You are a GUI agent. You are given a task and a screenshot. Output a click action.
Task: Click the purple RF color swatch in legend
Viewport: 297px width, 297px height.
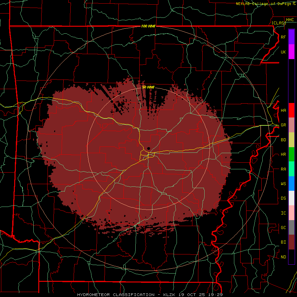click(291, 37)
